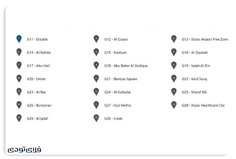
Task: Click pin marker 3 beside Dubai Airport Free Zone
Action: click(x=174, y=39)
